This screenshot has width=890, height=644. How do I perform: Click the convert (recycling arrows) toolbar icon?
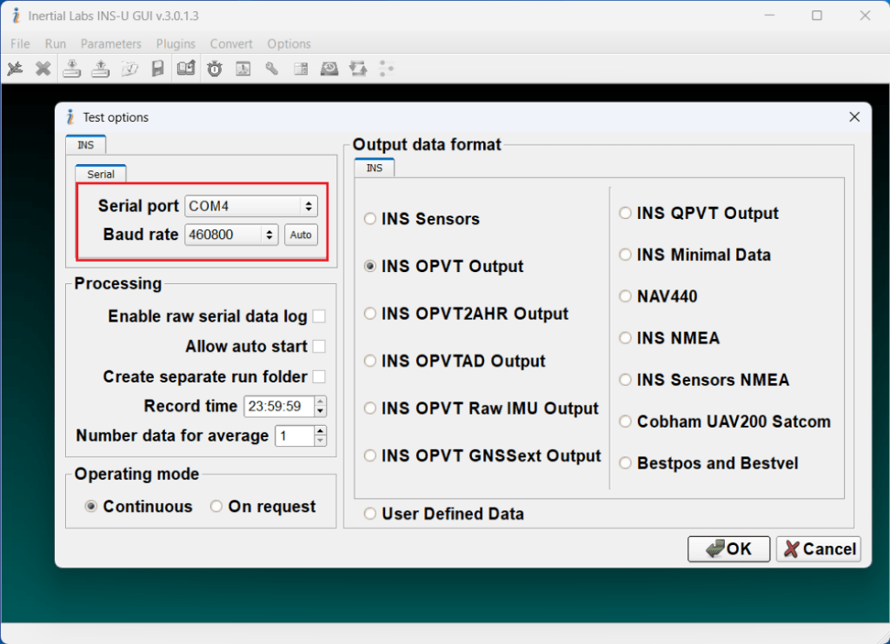click(357, 68)
